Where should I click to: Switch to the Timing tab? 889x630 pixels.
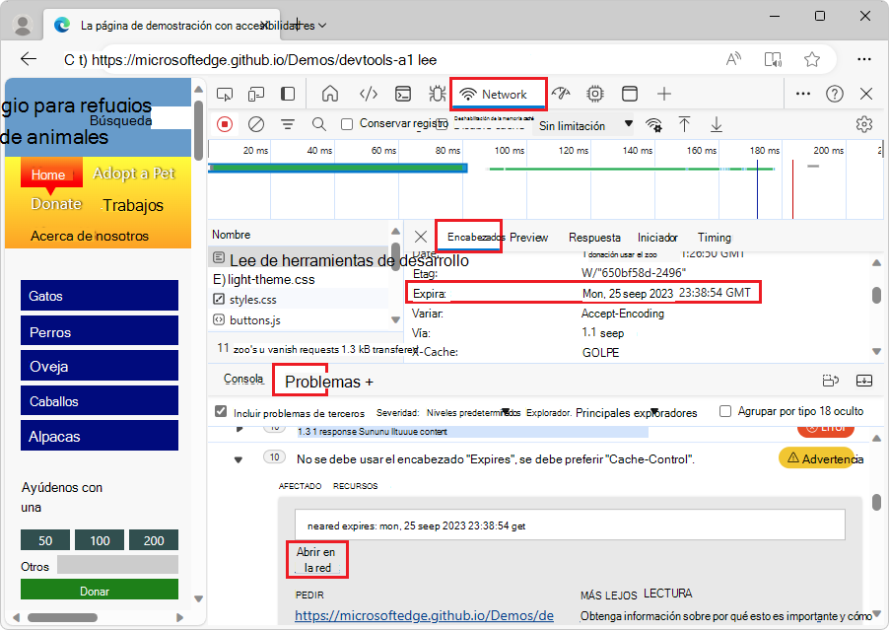(x=714, y=237)
